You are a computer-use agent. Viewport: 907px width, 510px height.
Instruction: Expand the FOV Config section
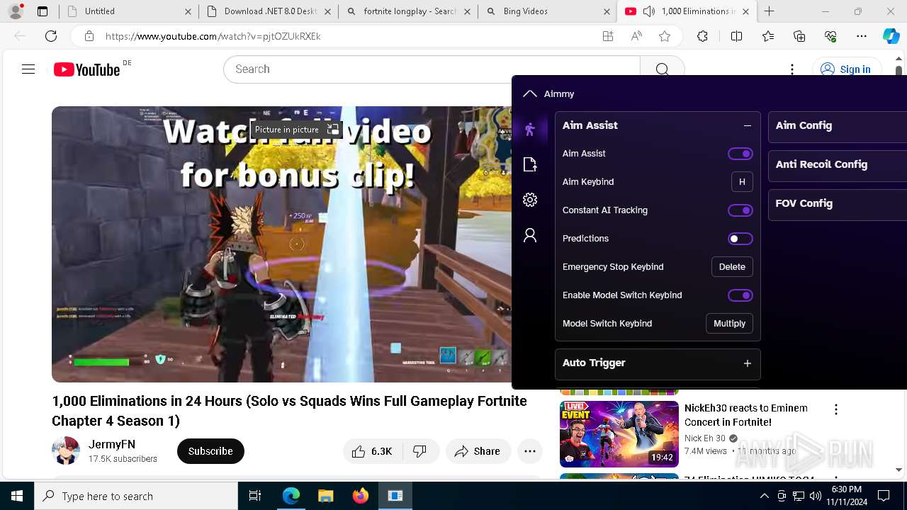(838, 203)
